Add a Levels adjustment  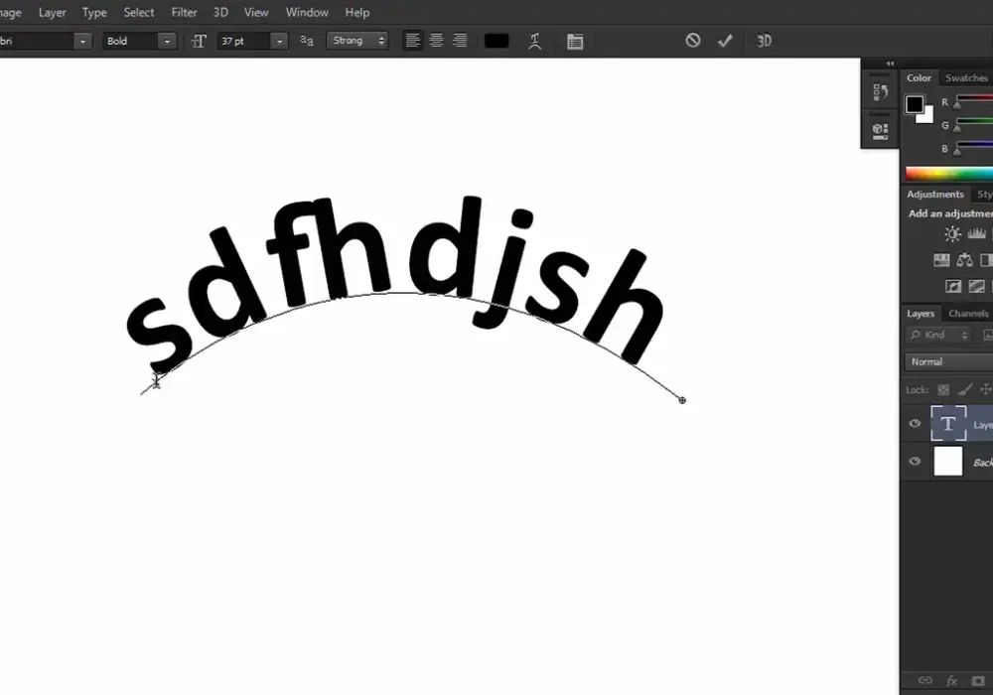tap(976, 233)
